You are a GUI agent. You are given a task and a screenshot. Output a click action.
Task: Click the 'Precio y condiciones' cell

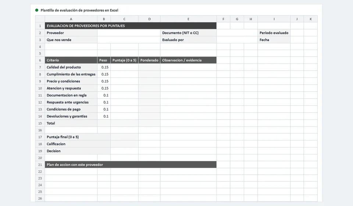pyautogui.click(x=71, y=81)
